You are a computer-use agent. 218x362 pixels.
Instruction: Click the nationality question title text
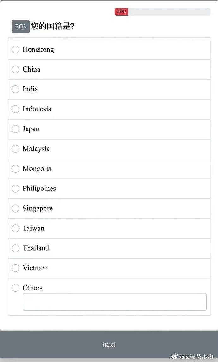(52, 26)
